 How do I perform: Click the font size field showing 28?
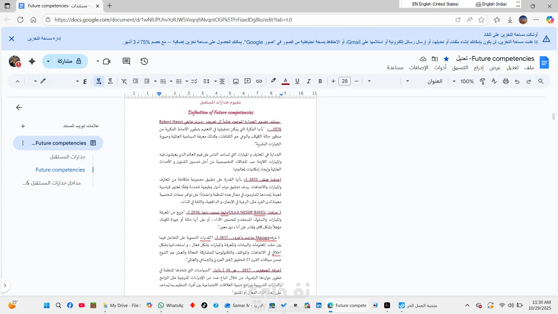(x=345, y=81)
